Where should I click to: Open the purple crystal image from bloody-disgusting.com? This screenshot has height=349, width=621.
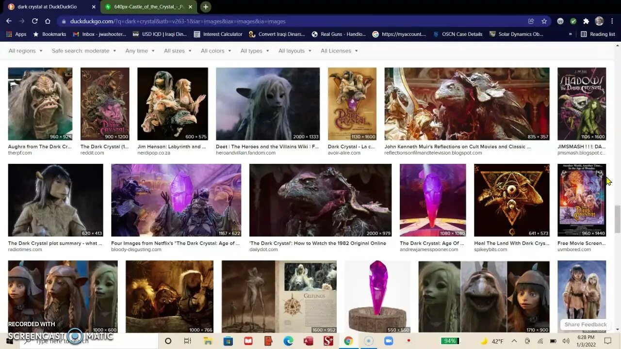click(x=176, y=200)
